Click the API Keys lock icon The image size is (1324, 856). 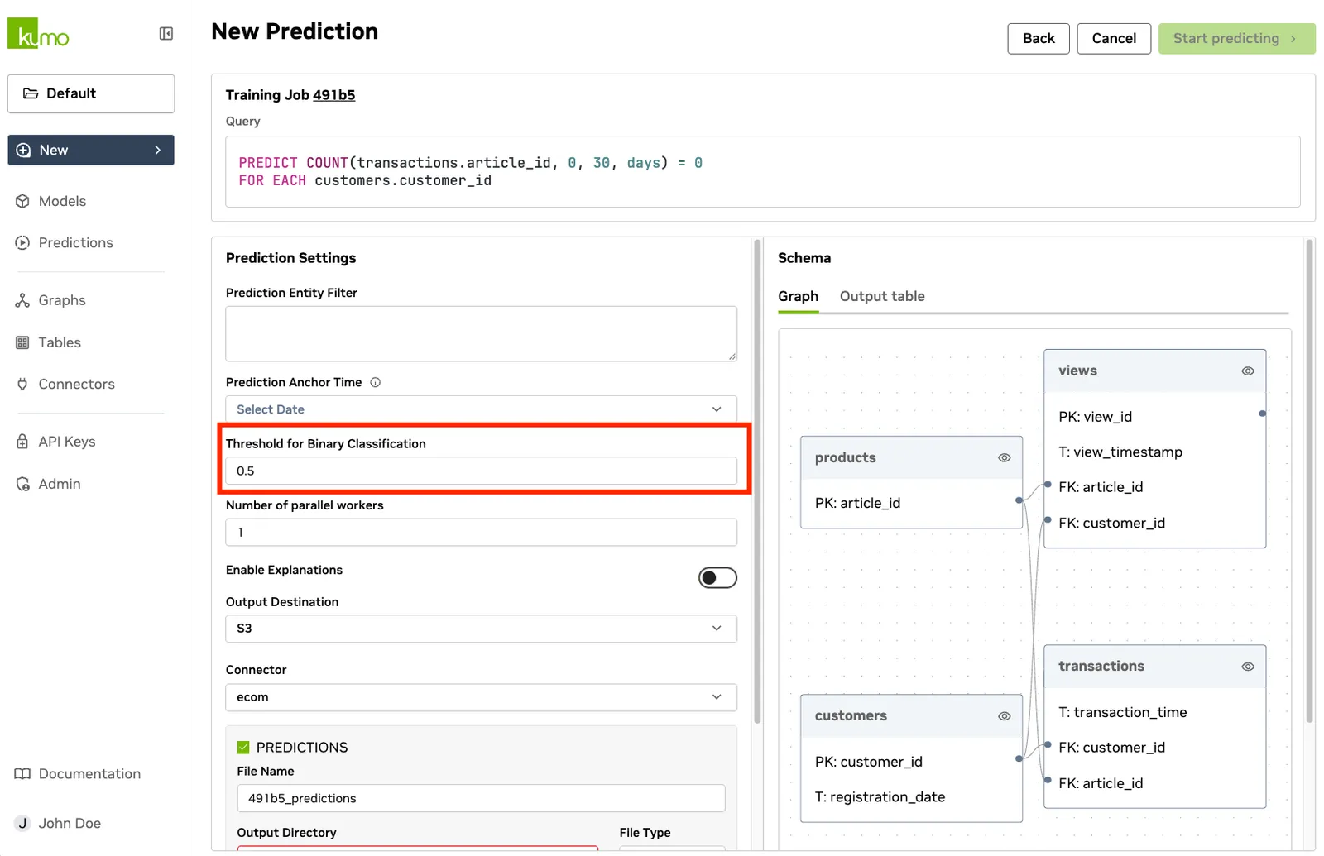[22, 442]
